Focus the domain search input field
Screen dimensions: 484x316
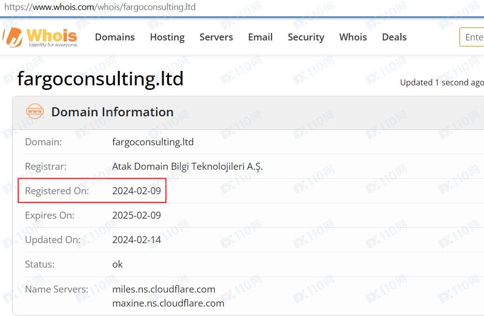tap(473, 37)
